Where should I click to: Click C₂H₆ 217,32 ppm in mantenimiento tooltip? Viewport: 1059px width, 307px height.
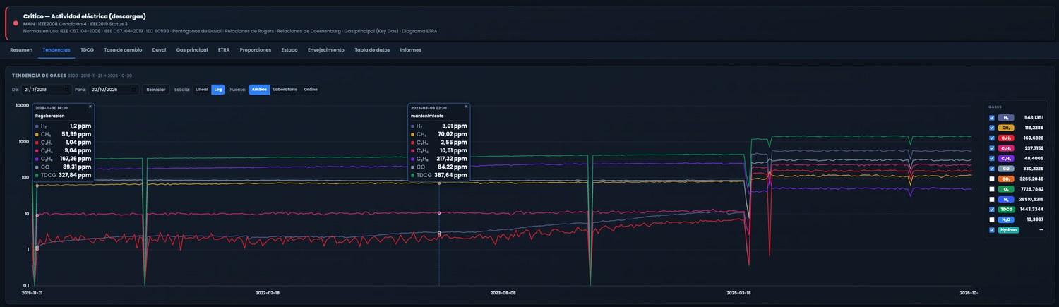click(x=439, y=159)
